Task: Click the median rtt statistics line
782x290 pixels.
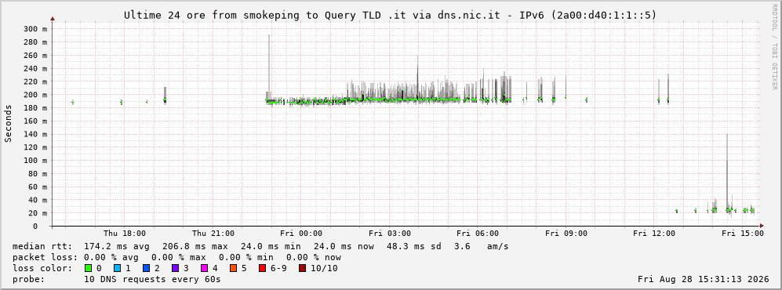Action: (260, 246)
